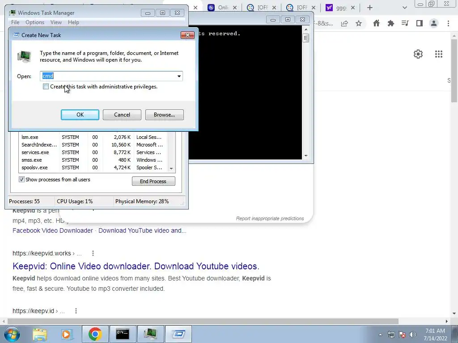Screen dimensions: 458x343
Task: Open options for keepvid.works result
Action: 93,253
